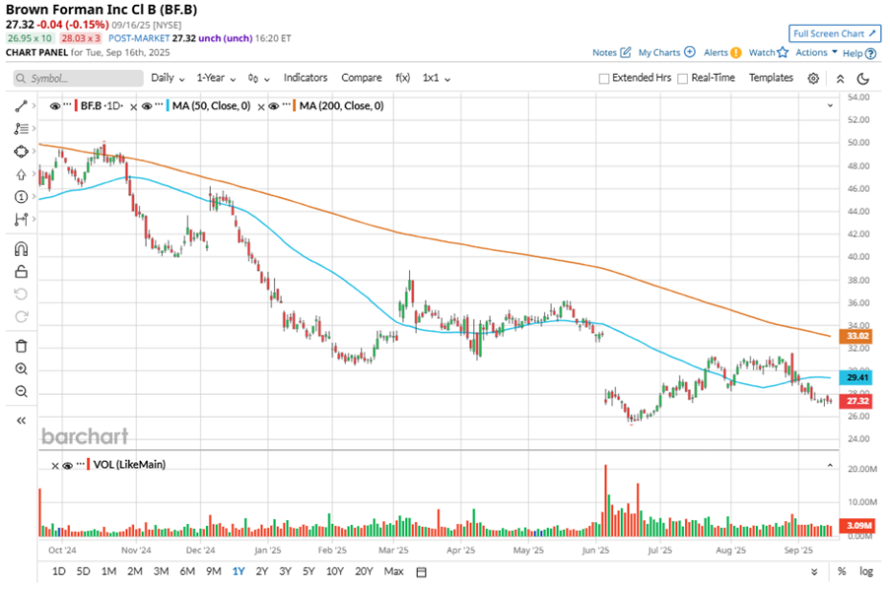Collapse the volume pane chevron
This screenshot has height=590, width=890.
(830, 465)
